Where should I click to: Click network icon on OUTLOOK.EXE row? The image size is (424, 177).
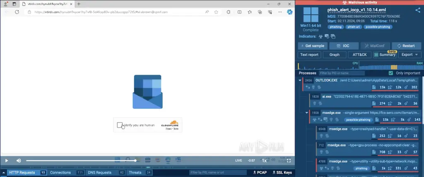[x=308, y=87]
